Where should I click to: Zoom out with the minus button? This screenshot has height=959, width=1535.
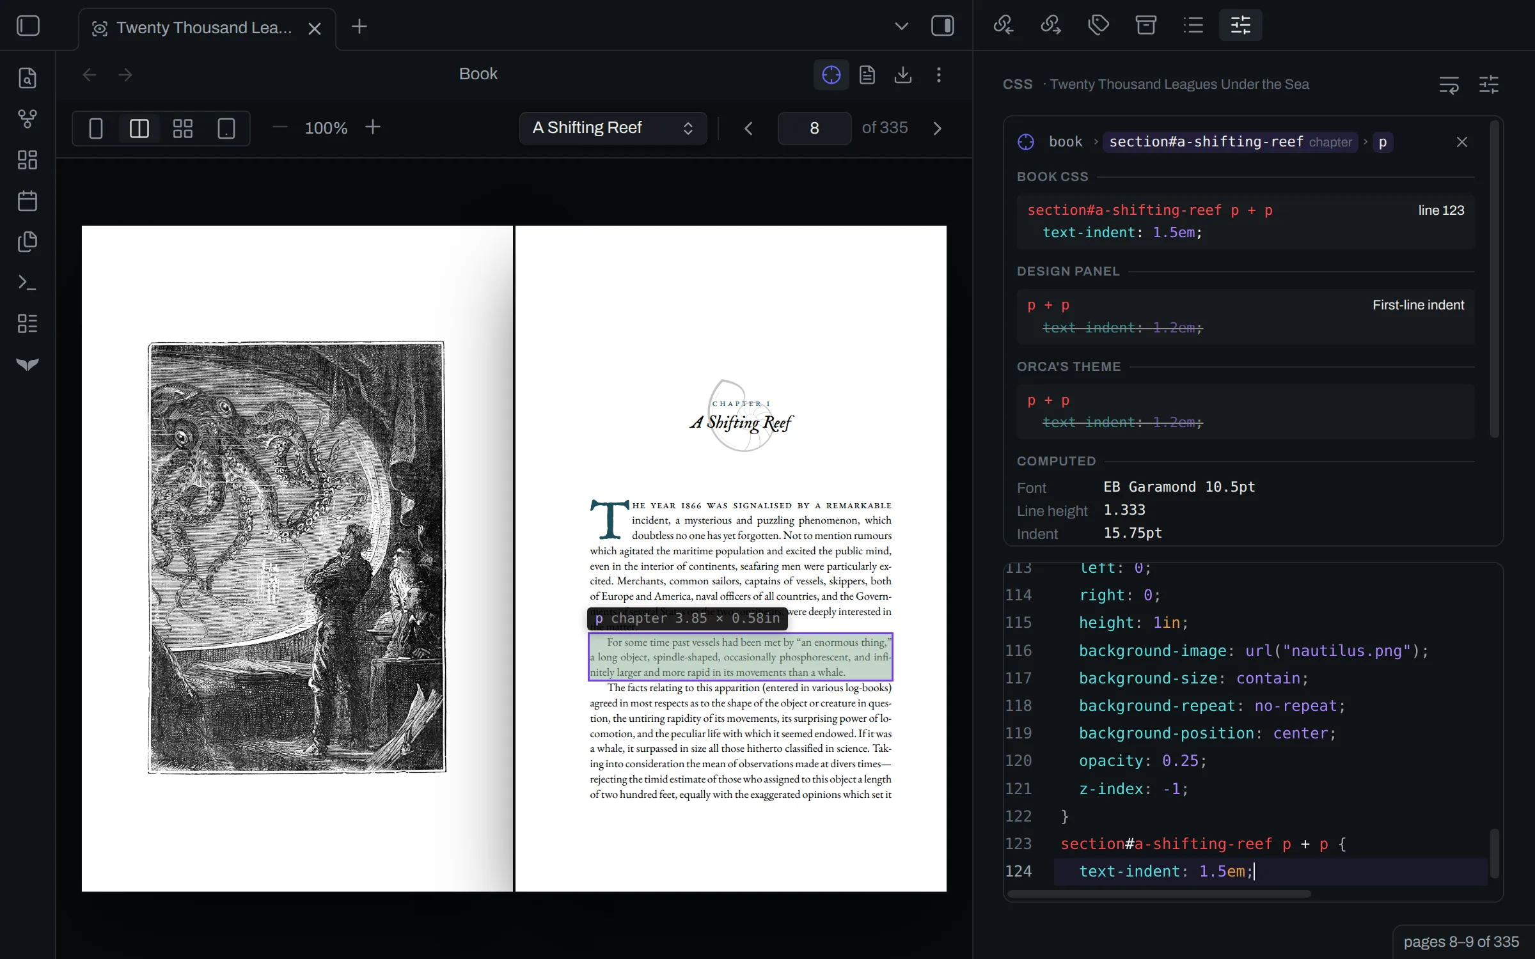pos(280,127)
